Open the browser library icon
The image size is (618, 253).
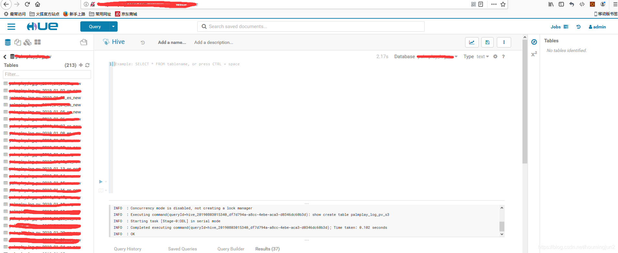[x=551, y=4]
